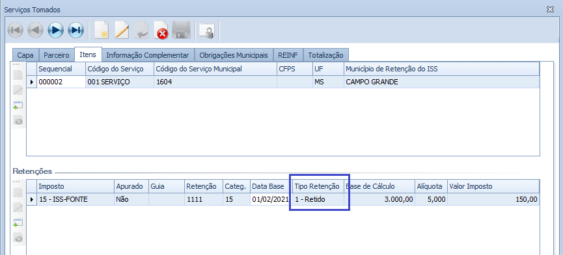Switch to the Parceiro tab
Viewport: 563px width, 255px height.
coord(57,55)
